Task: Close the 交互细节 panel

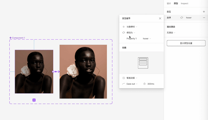Action: coord(160,18)
